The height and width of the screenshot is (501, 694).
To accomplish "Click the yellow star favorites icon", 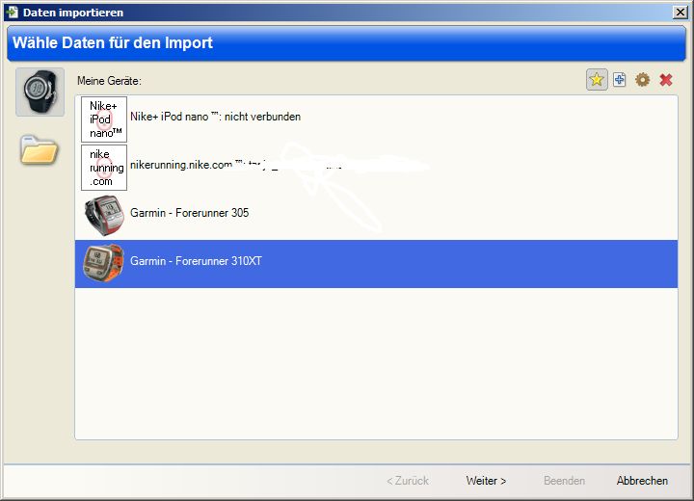I will coord(597,80).
